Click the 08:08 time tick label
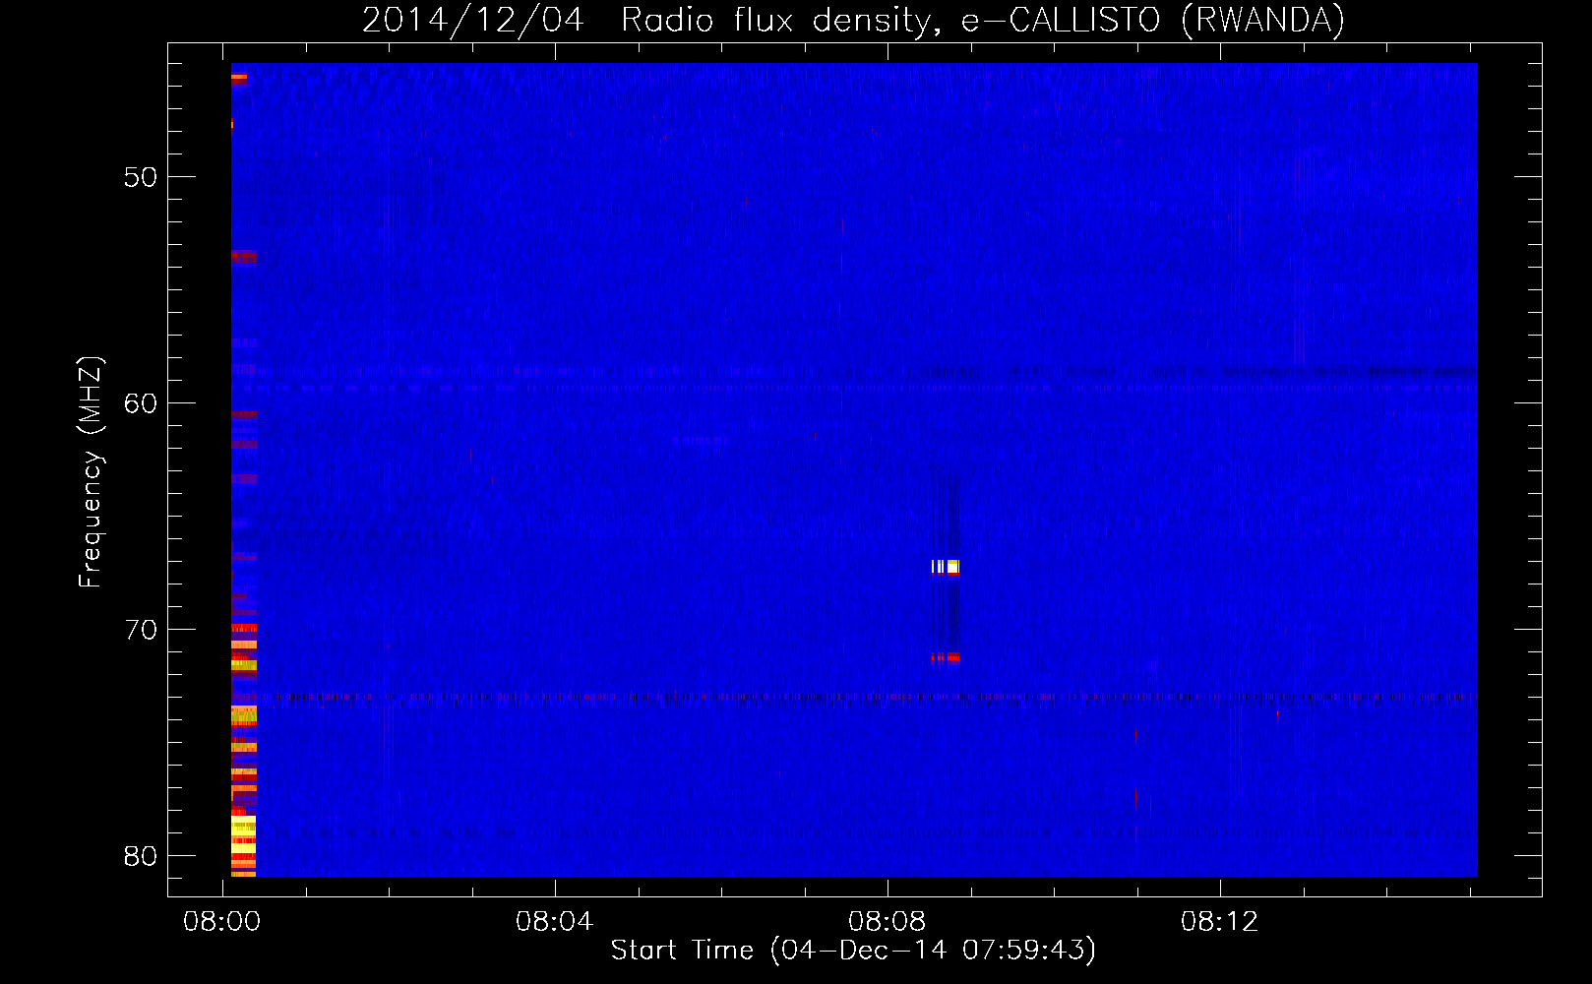The width and height of the screenshot is (1592, 984). [888, 922]
